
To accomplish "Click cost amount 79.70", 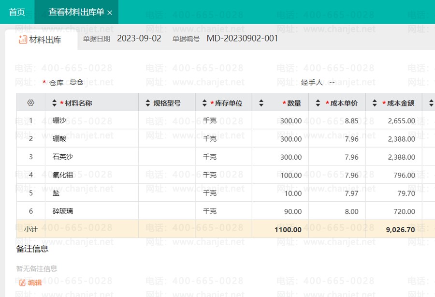I will point(406,193).
